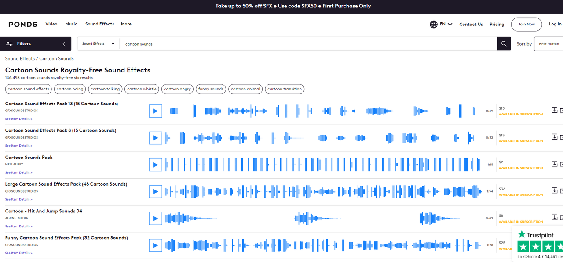
Task: Open the Video menu
Action: coord(51,24)
